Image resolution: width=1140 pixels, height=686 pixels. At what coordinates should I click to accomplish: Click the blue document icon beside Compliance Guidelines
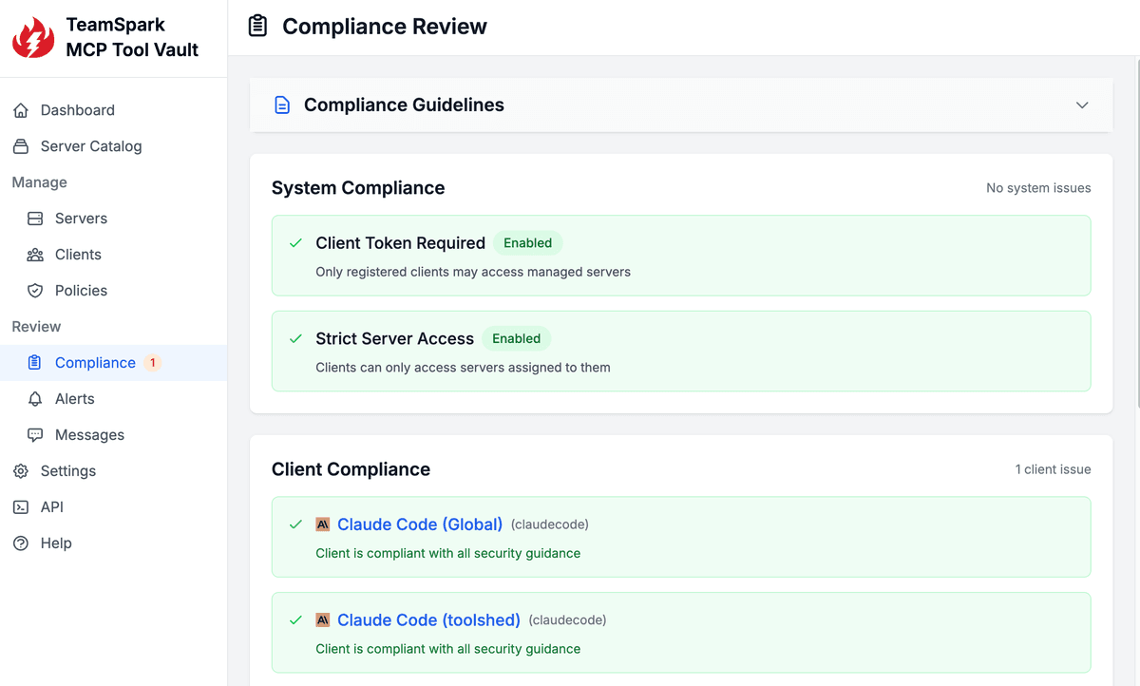[x=282, y=105]
